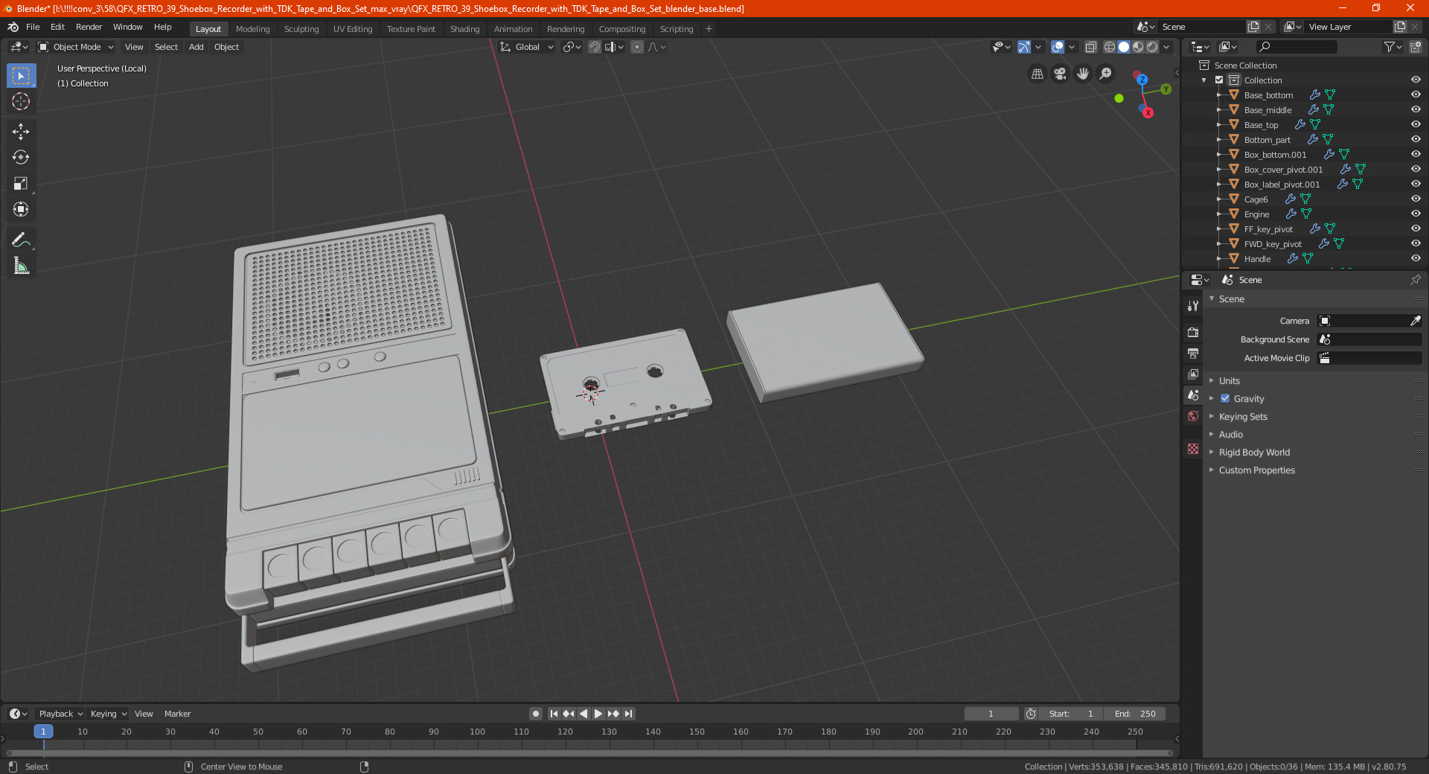
Task: Toggle orthographic view grid icon
Action: (1037, 74)
